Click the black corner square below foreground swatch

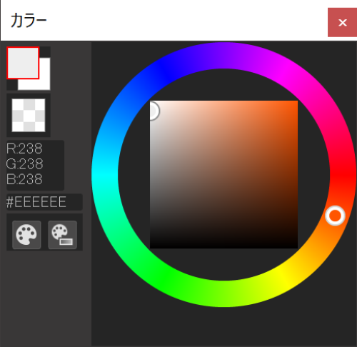point(12,85)
